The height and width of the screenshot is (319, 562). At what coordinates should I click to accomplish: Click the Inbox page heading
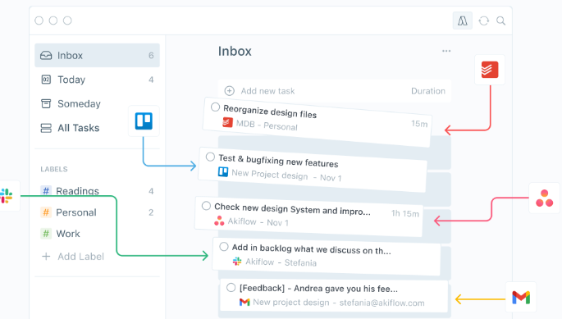pos(235,52)
